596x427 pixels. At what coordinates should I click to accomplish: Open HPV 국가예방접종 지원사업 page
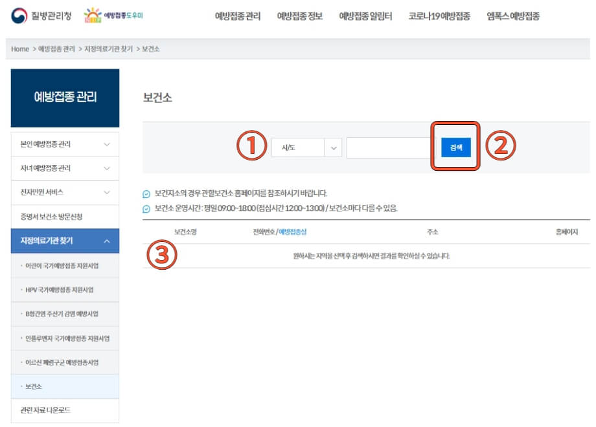(x=64, y=290)
